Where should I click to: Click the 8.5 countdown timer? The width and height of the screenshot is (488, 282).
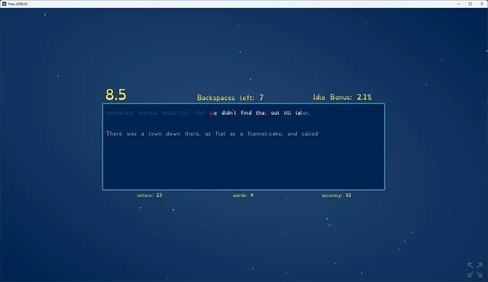tap(116, 95)
